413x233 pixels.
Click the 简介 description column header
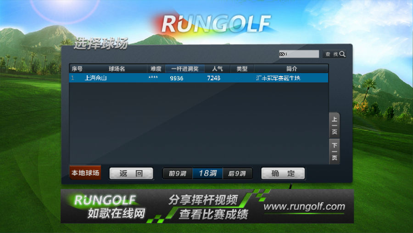[x=291, y=69]
